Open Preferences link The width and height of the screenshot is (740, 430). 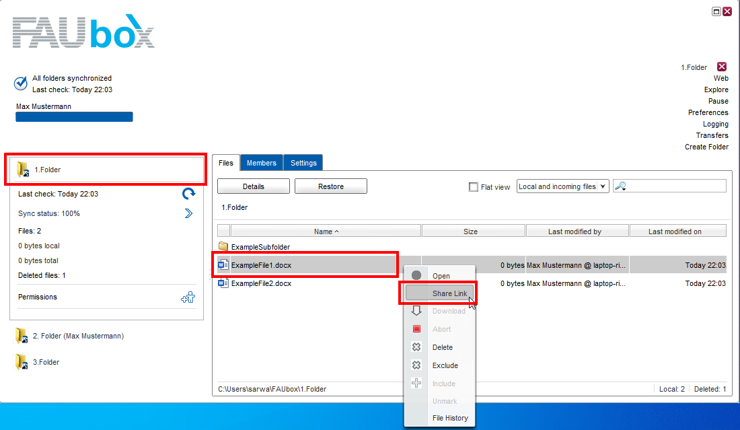[708, 112]
